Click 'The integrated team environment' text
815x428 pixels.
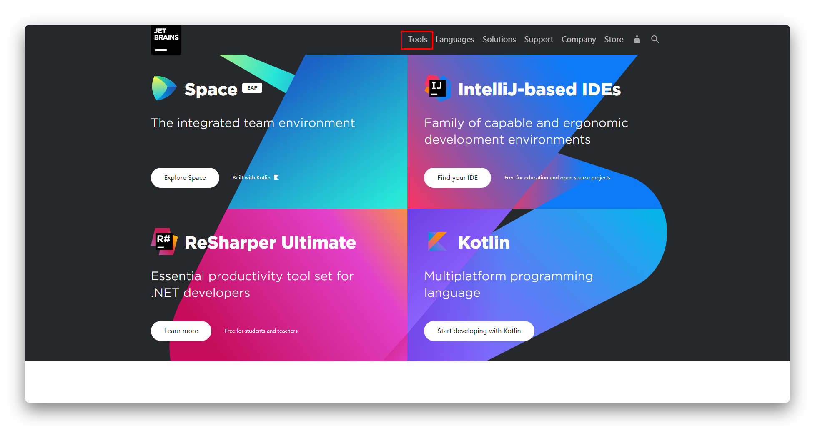click(x=253, y=123)
